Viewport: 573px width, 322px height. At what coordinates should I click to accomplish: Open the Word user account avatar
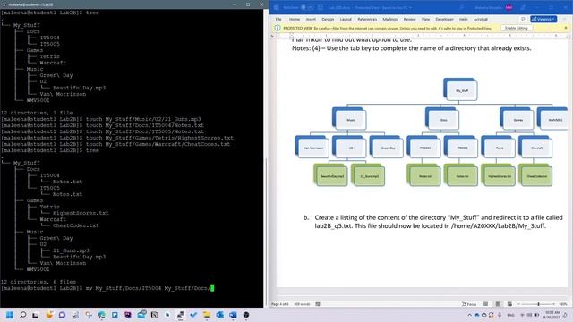[509, 7]
